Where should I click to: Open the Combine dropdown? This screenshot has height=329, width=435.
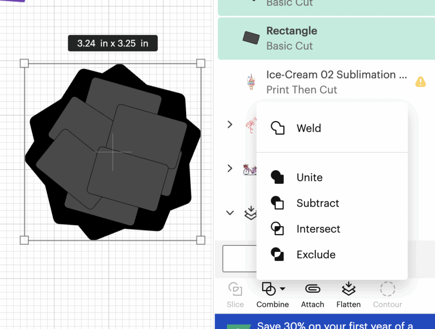pos(273,290)
